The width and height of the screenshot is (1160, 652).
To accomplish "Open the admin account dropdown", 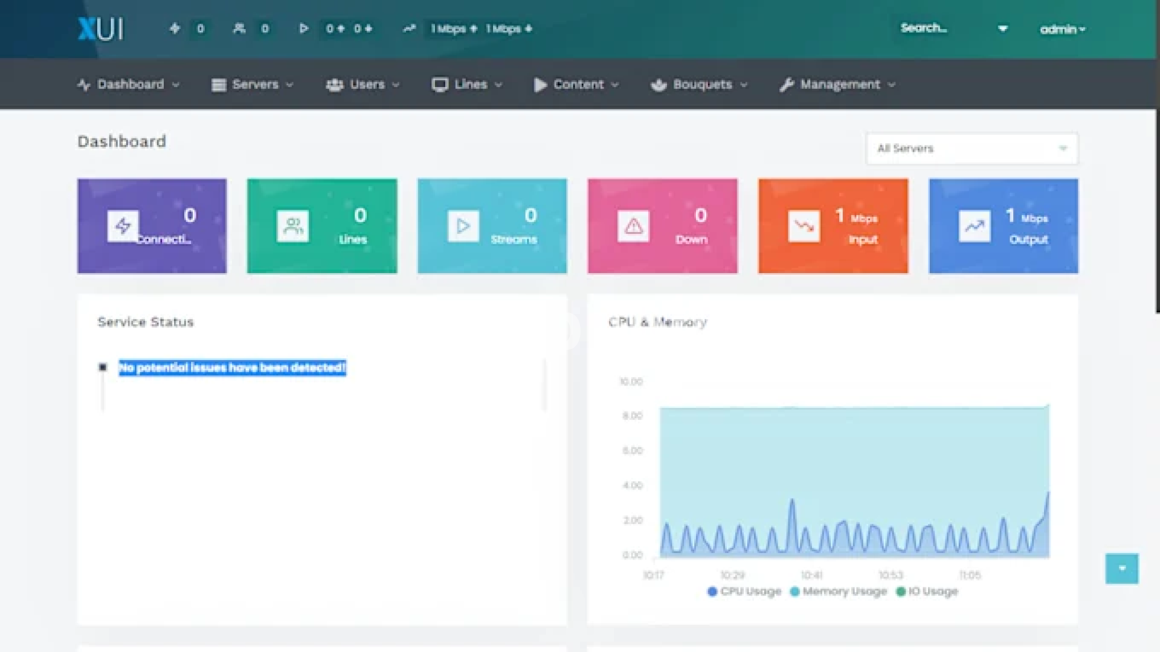I will coord(1062,29).
